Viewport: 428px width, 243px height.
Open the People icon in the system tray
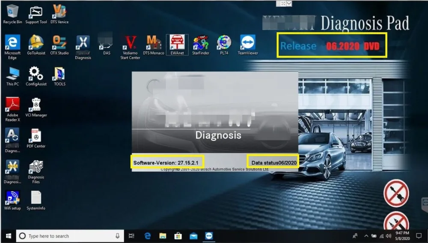click(x=355, y=236)
